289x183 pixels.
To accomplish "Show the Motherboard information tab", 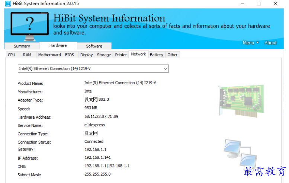I will (x=49, y=55).
